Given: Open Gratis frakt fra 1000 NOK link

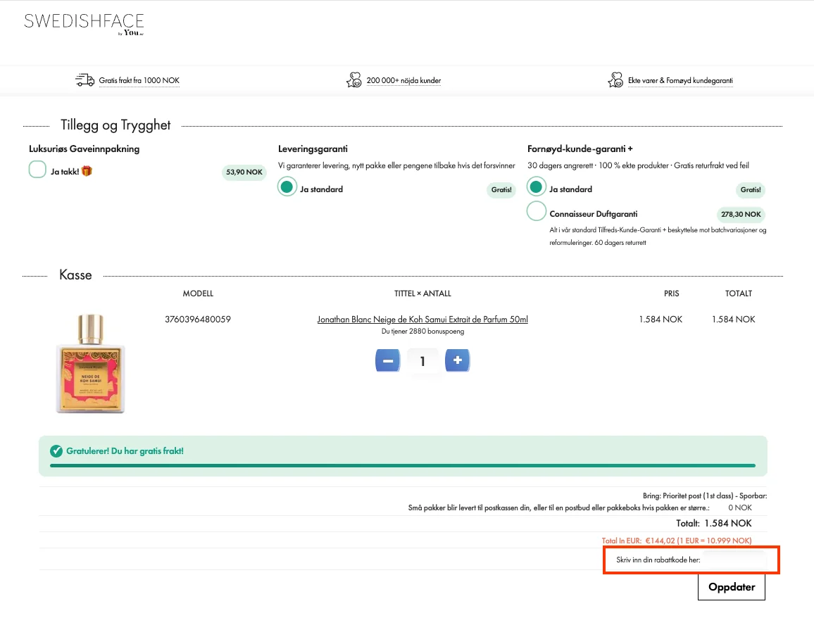Looking at the screenshot, I should coord(139,80).
